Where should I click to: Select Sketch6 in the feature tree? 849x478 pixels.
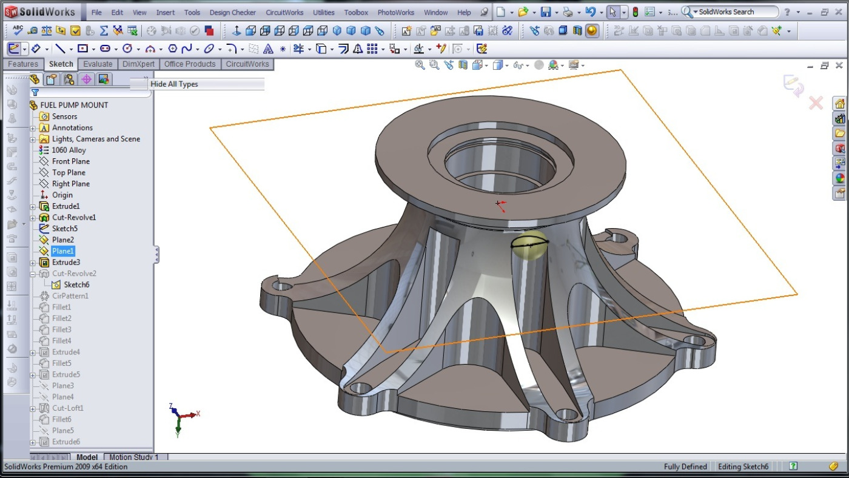coord(76,285)
